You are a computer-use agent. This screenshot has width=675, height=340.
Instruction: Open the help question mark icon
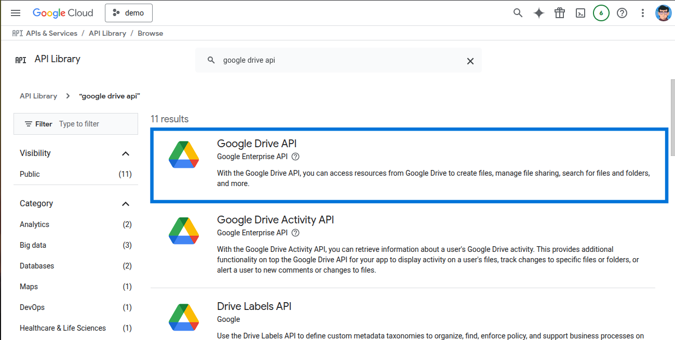[x=622, y=13]
